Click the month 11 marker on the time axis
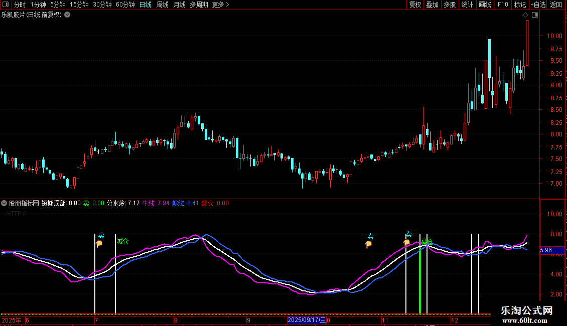Image resolution: width=567 pixels, height=326 pixels. click(385, 320)
